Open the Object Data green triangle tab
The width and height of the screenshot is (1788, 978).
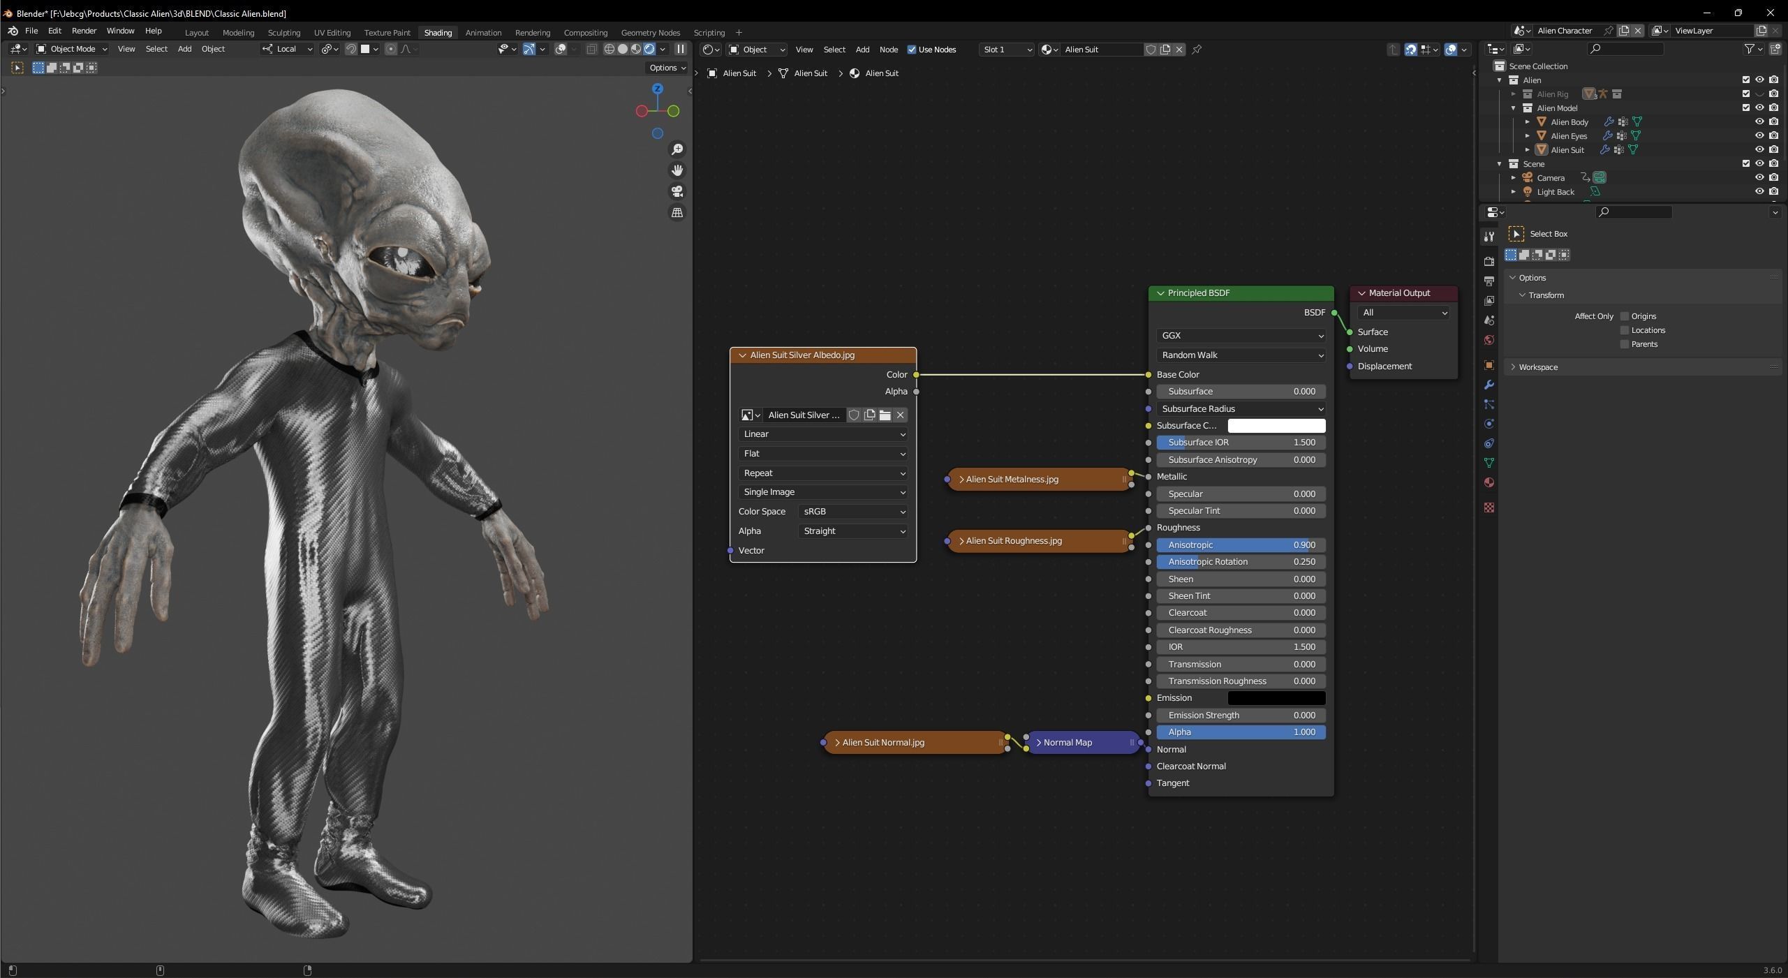pos(1489,463)
